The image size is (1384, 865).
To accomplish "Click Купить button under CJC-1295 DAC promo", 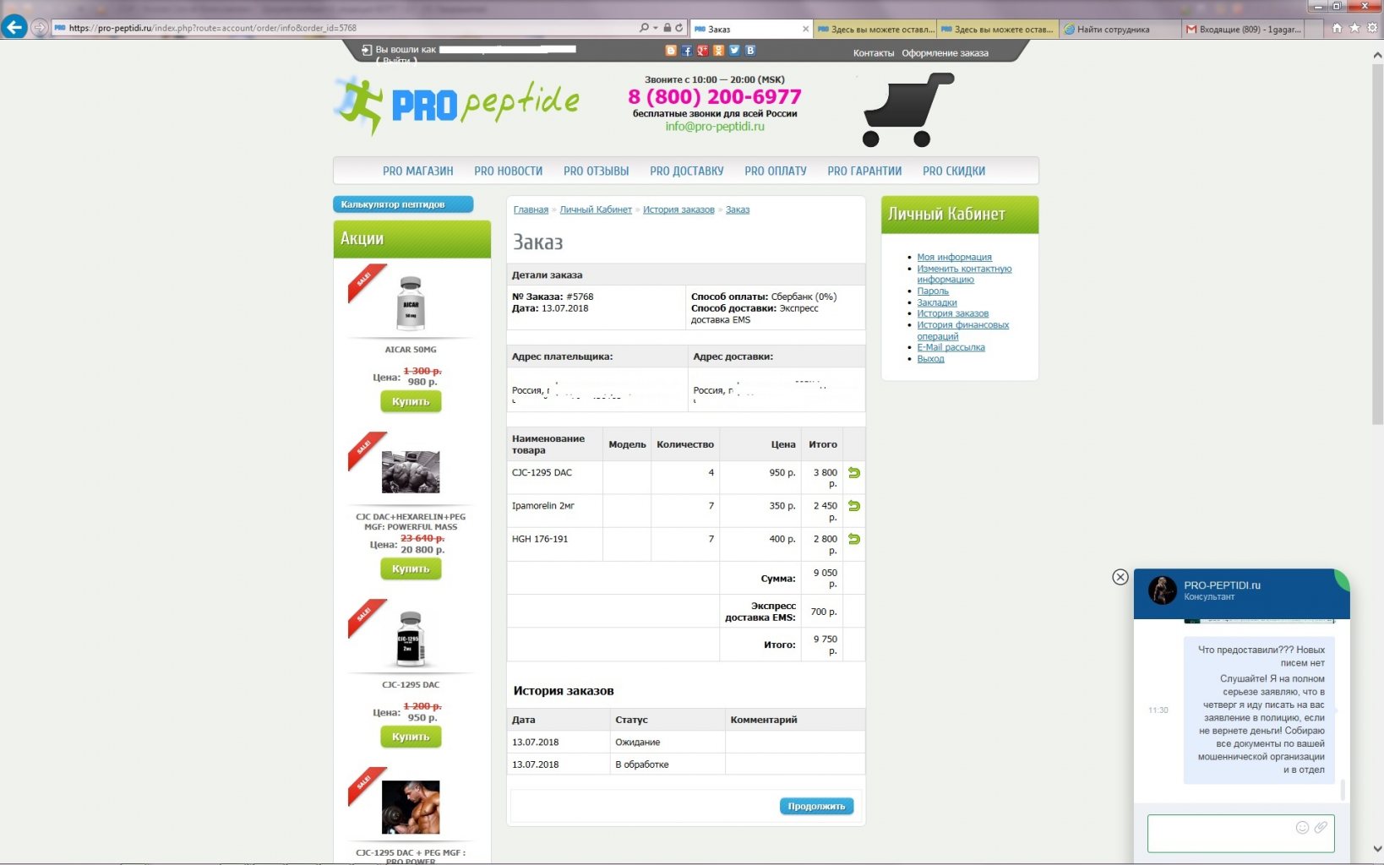I will [x=411, y=737].
